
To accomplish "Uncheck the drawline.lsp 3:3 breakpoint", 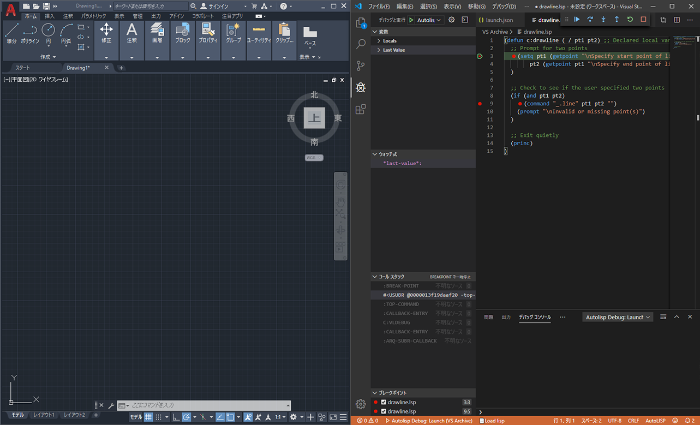I will pyautogui.click(x=384, y=403).
